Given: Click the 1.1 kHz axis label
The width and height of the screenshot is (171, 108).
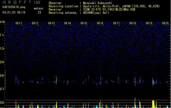Looking at the screenshot, I should (x=2, y=35).
